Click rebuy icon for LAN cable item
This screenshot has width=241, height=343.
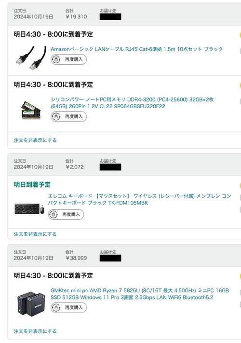point(56,59)
